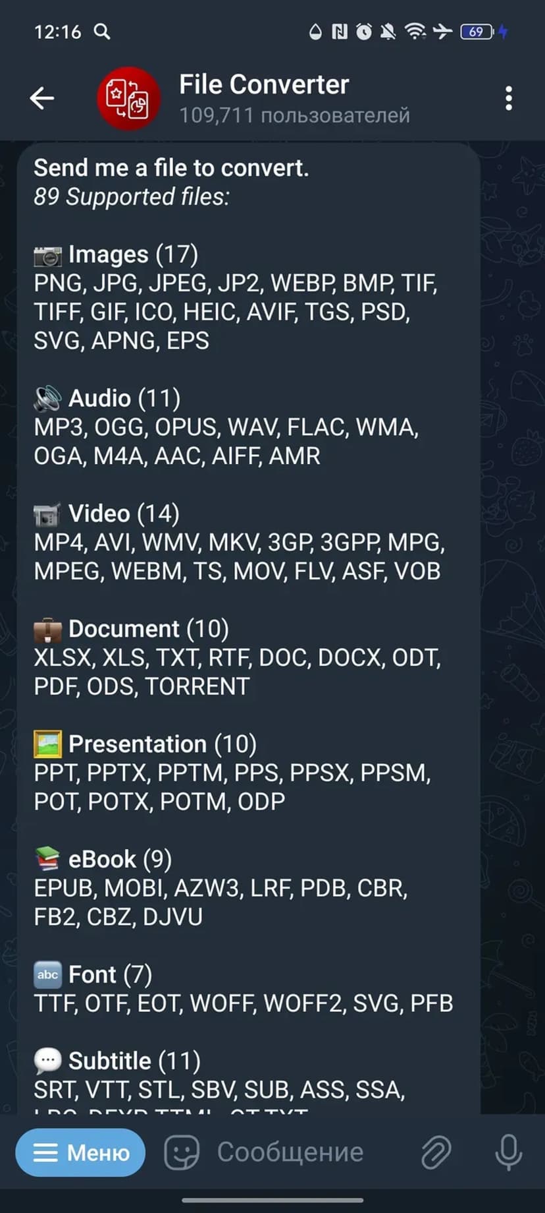Tap the microphone voice message icon

point(508,1152)
